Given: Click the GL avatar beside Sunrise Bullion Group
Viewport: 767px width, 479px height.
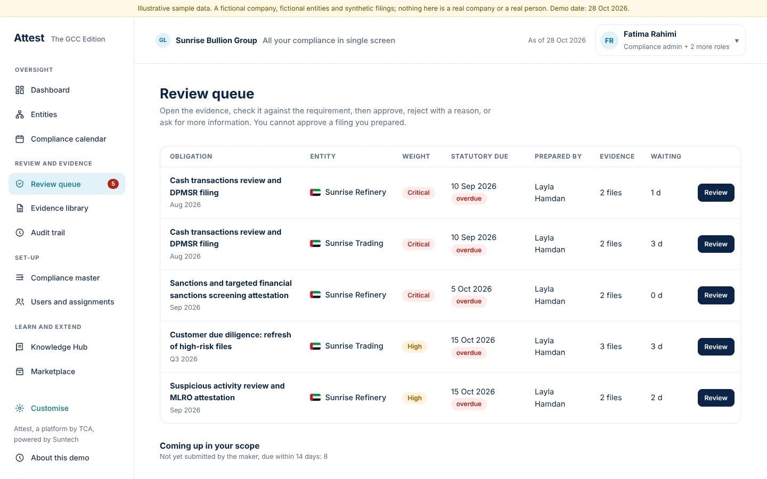Looking at the screenshot, I should point(163,40).
